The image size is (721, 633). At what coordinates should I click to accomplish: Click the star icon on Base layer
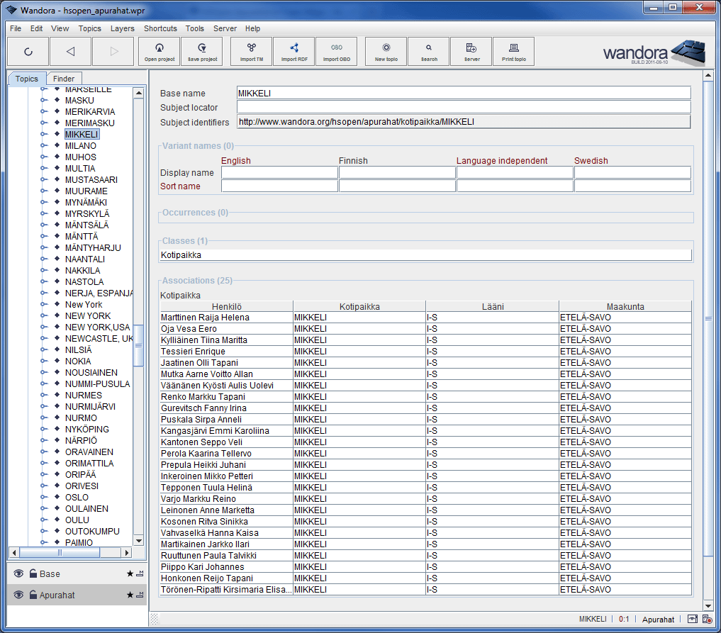[130, 573]
